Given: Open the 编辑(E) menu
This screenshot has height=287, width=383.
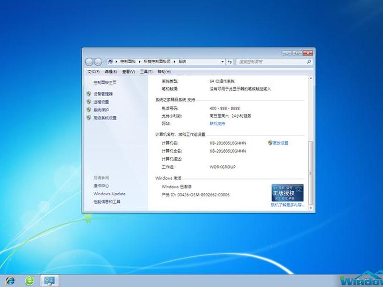Looking at the screenshot, I should coord(111,71).
